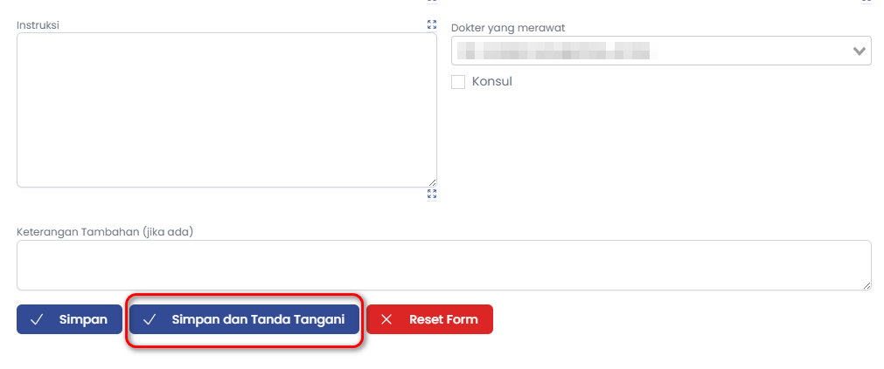The image size is (884, 369).
Task: Click the Dokter yang merawat label
Action: pos(508,27)
